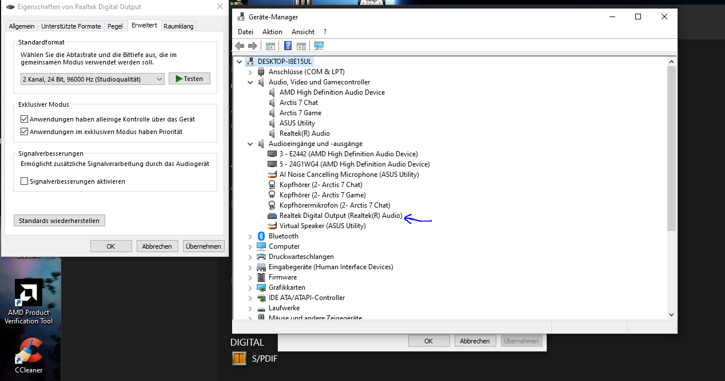Switch to the Allgemein tab
Screen dimensions: 725x381
pyautogui.click(x=22, y=26)
